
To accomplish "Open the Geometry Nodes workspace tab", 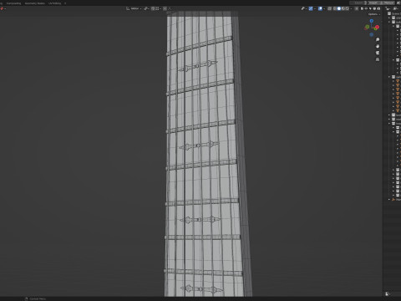I will click(35, 3).
